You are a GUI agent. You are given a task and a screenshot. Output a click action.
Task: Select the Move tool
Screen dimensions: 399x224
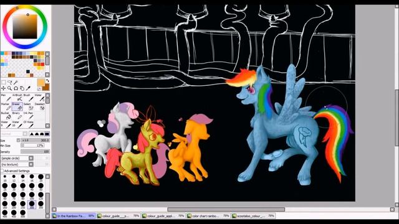coord(4,88)
